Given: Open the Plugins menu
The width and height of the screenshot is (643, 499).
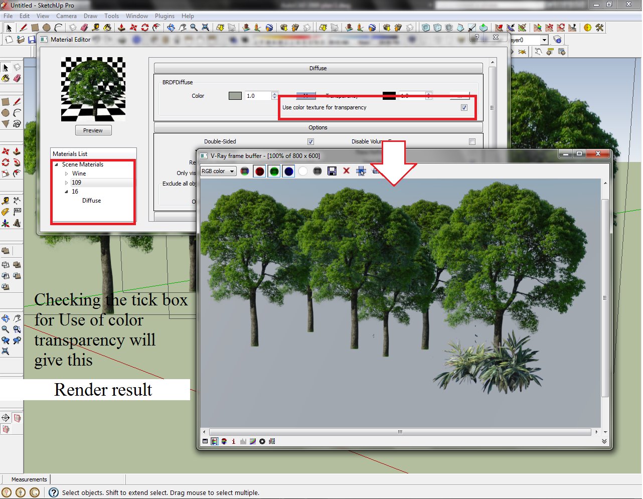Looking at the screenshot, I should [165, 16].
